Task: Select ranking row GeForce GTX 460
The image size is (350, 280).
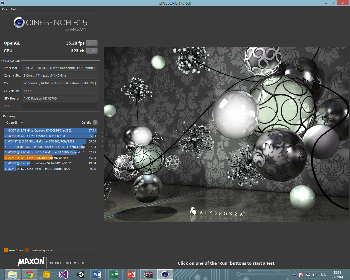Action: click(51, 141)
